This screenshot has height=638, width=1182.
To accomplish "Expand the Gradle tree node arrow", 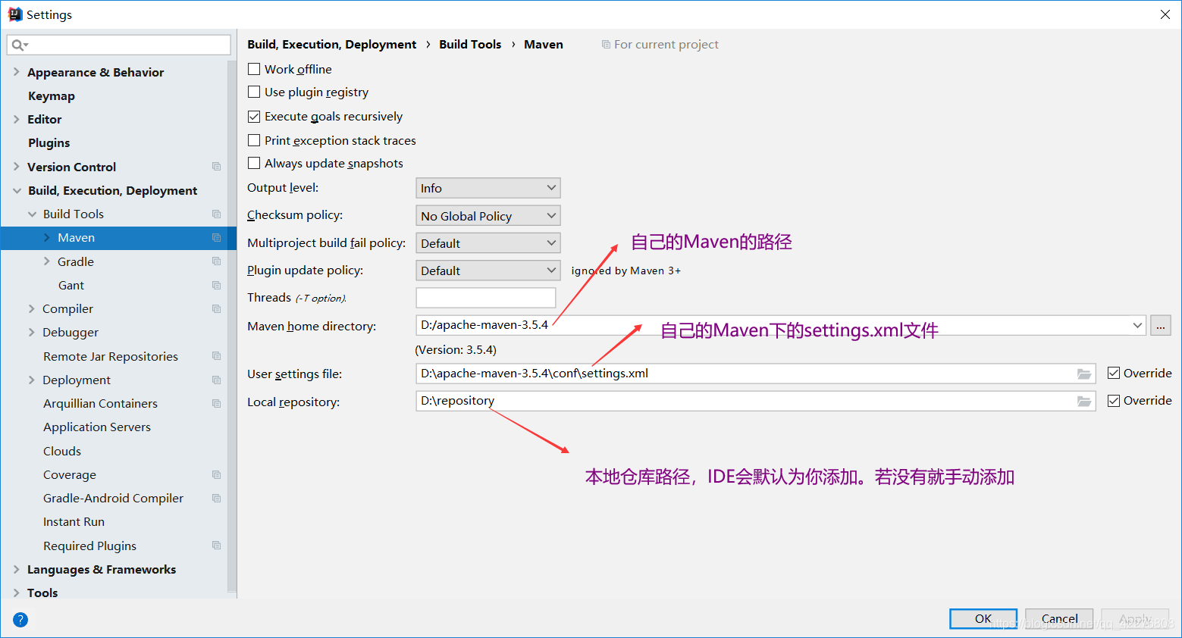I will pyautogui.click(x=46, y=261).
